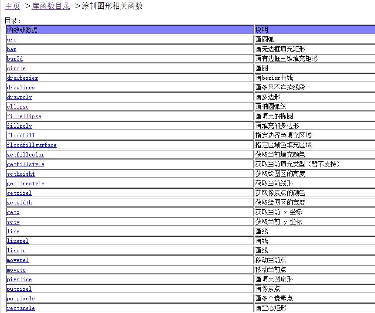Select the 画有边框三维填充矩形 description text

point(286,58)
